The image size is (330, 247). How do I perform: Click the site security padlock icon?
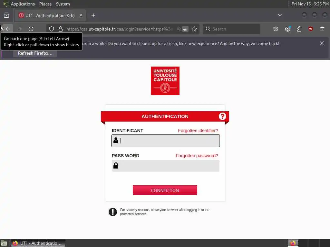pos(61,29)
